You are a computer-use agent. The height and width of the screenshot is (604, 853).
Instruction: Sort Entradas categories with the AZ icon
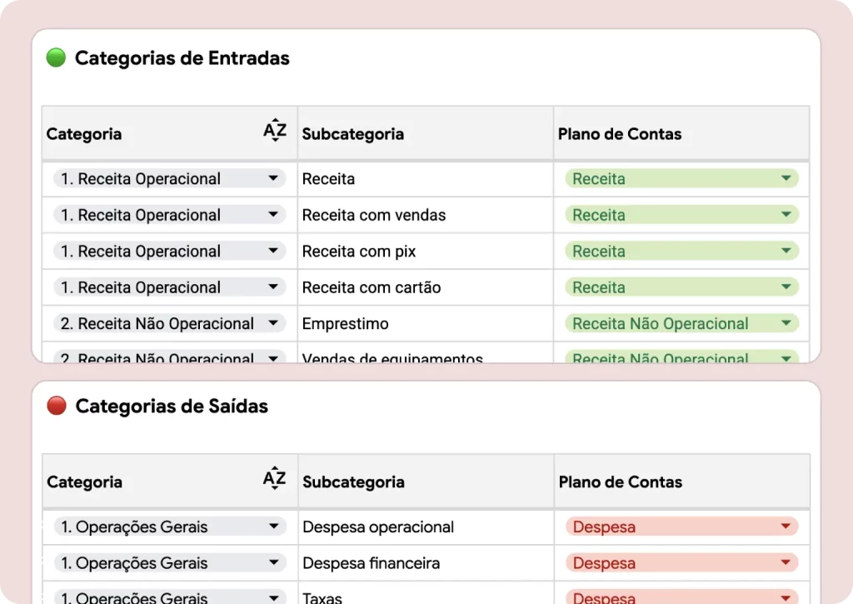click(x=275, y=130)
